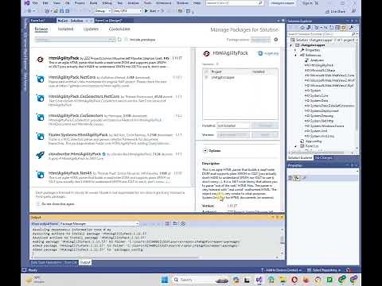Click the HtmlAgilityPack.Net45 package icon
The image size is (382, 286).
click(41, 175)
